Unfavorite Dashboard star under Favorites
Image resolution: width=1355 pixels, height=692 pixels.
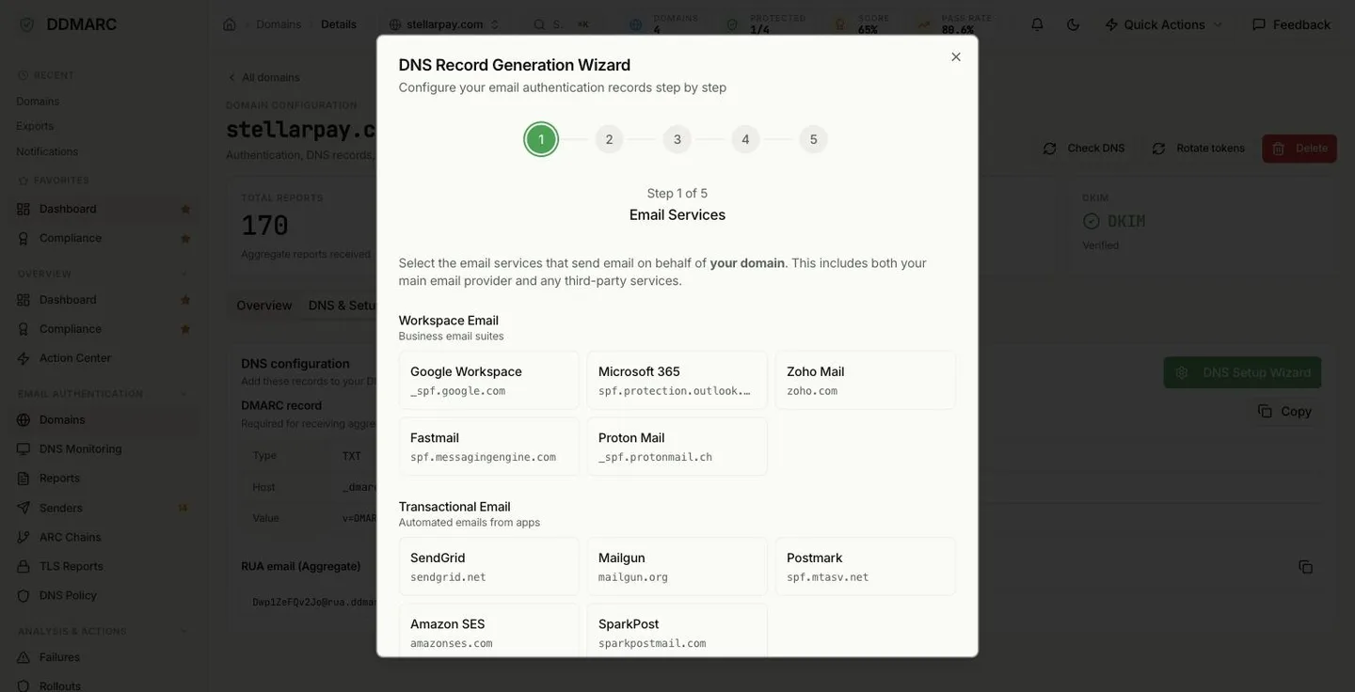pos(185,209)
